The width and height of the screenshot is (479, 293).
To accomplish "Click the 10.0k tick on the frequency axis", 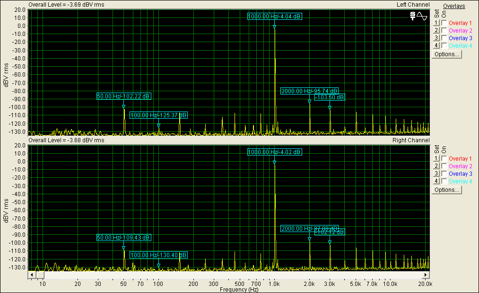I will pos(390,284).
